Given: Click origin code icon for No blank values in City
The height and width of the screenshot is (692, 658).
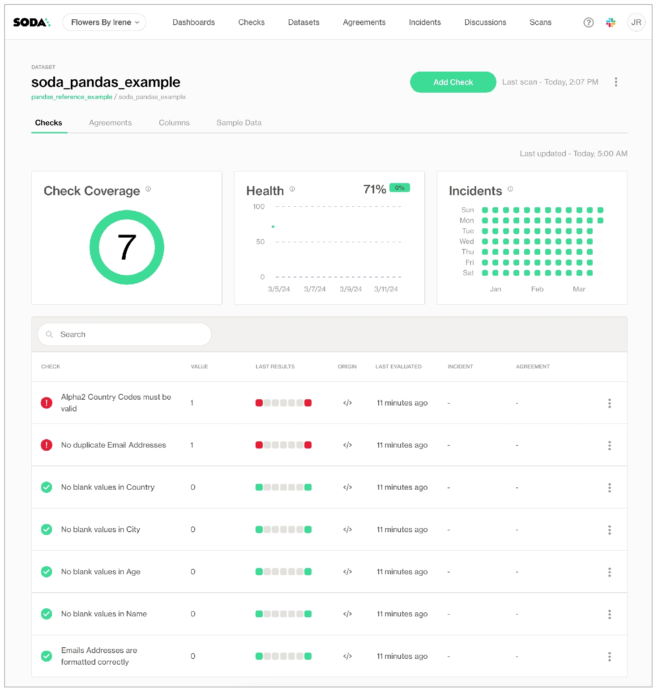Looking at the screenshot, I should [x=347, y=530].
